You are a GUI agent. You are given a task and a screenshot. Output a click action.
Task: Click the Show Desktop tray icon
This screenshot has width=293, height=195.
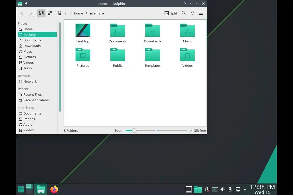[x=188, y=189]
